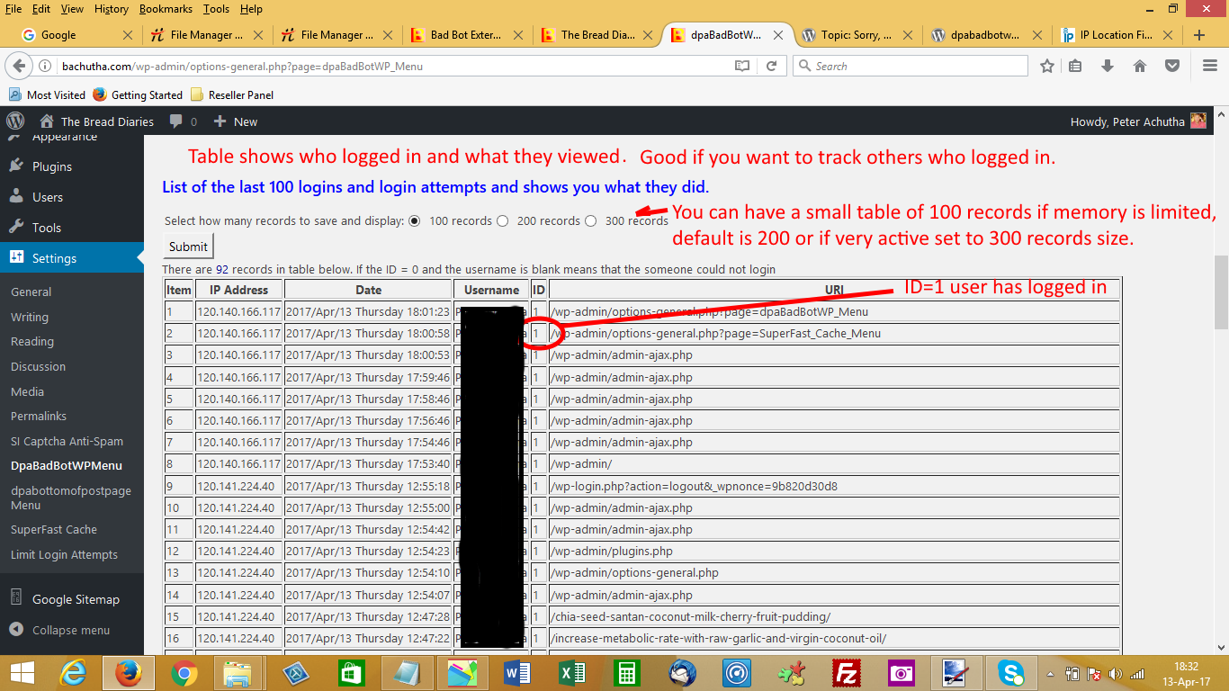Show hidden system tray icons
Viewport: 1229px width, 691px height.
pyautogui.click(x=1051, y=673)
